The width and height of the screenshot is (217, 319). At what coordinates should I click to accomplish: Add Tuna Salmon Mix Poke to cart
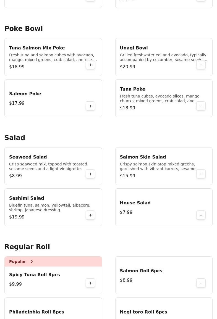(90, 65)
